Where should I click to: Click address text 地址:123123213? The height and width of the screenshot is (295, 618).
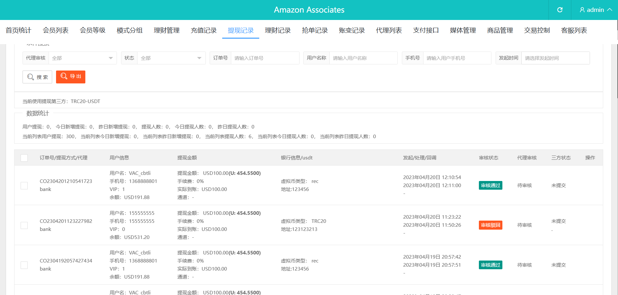pyautogui.click(x=299, y=229)
